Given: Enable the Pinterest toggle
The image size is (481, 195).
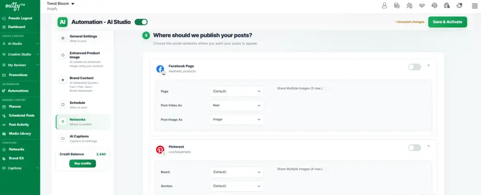Looking at the screenshot, I should pyautogui.click(x=414, y=148).
